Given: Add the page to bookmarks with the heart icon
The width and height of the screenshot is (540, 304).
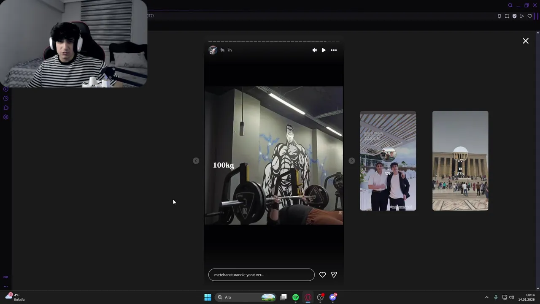Looking at the screenshot, I should tap(530, 16).
